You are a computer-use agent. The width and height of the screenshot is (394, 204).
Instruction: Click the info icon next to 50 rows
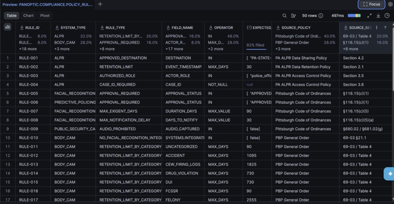pos(321,16)
